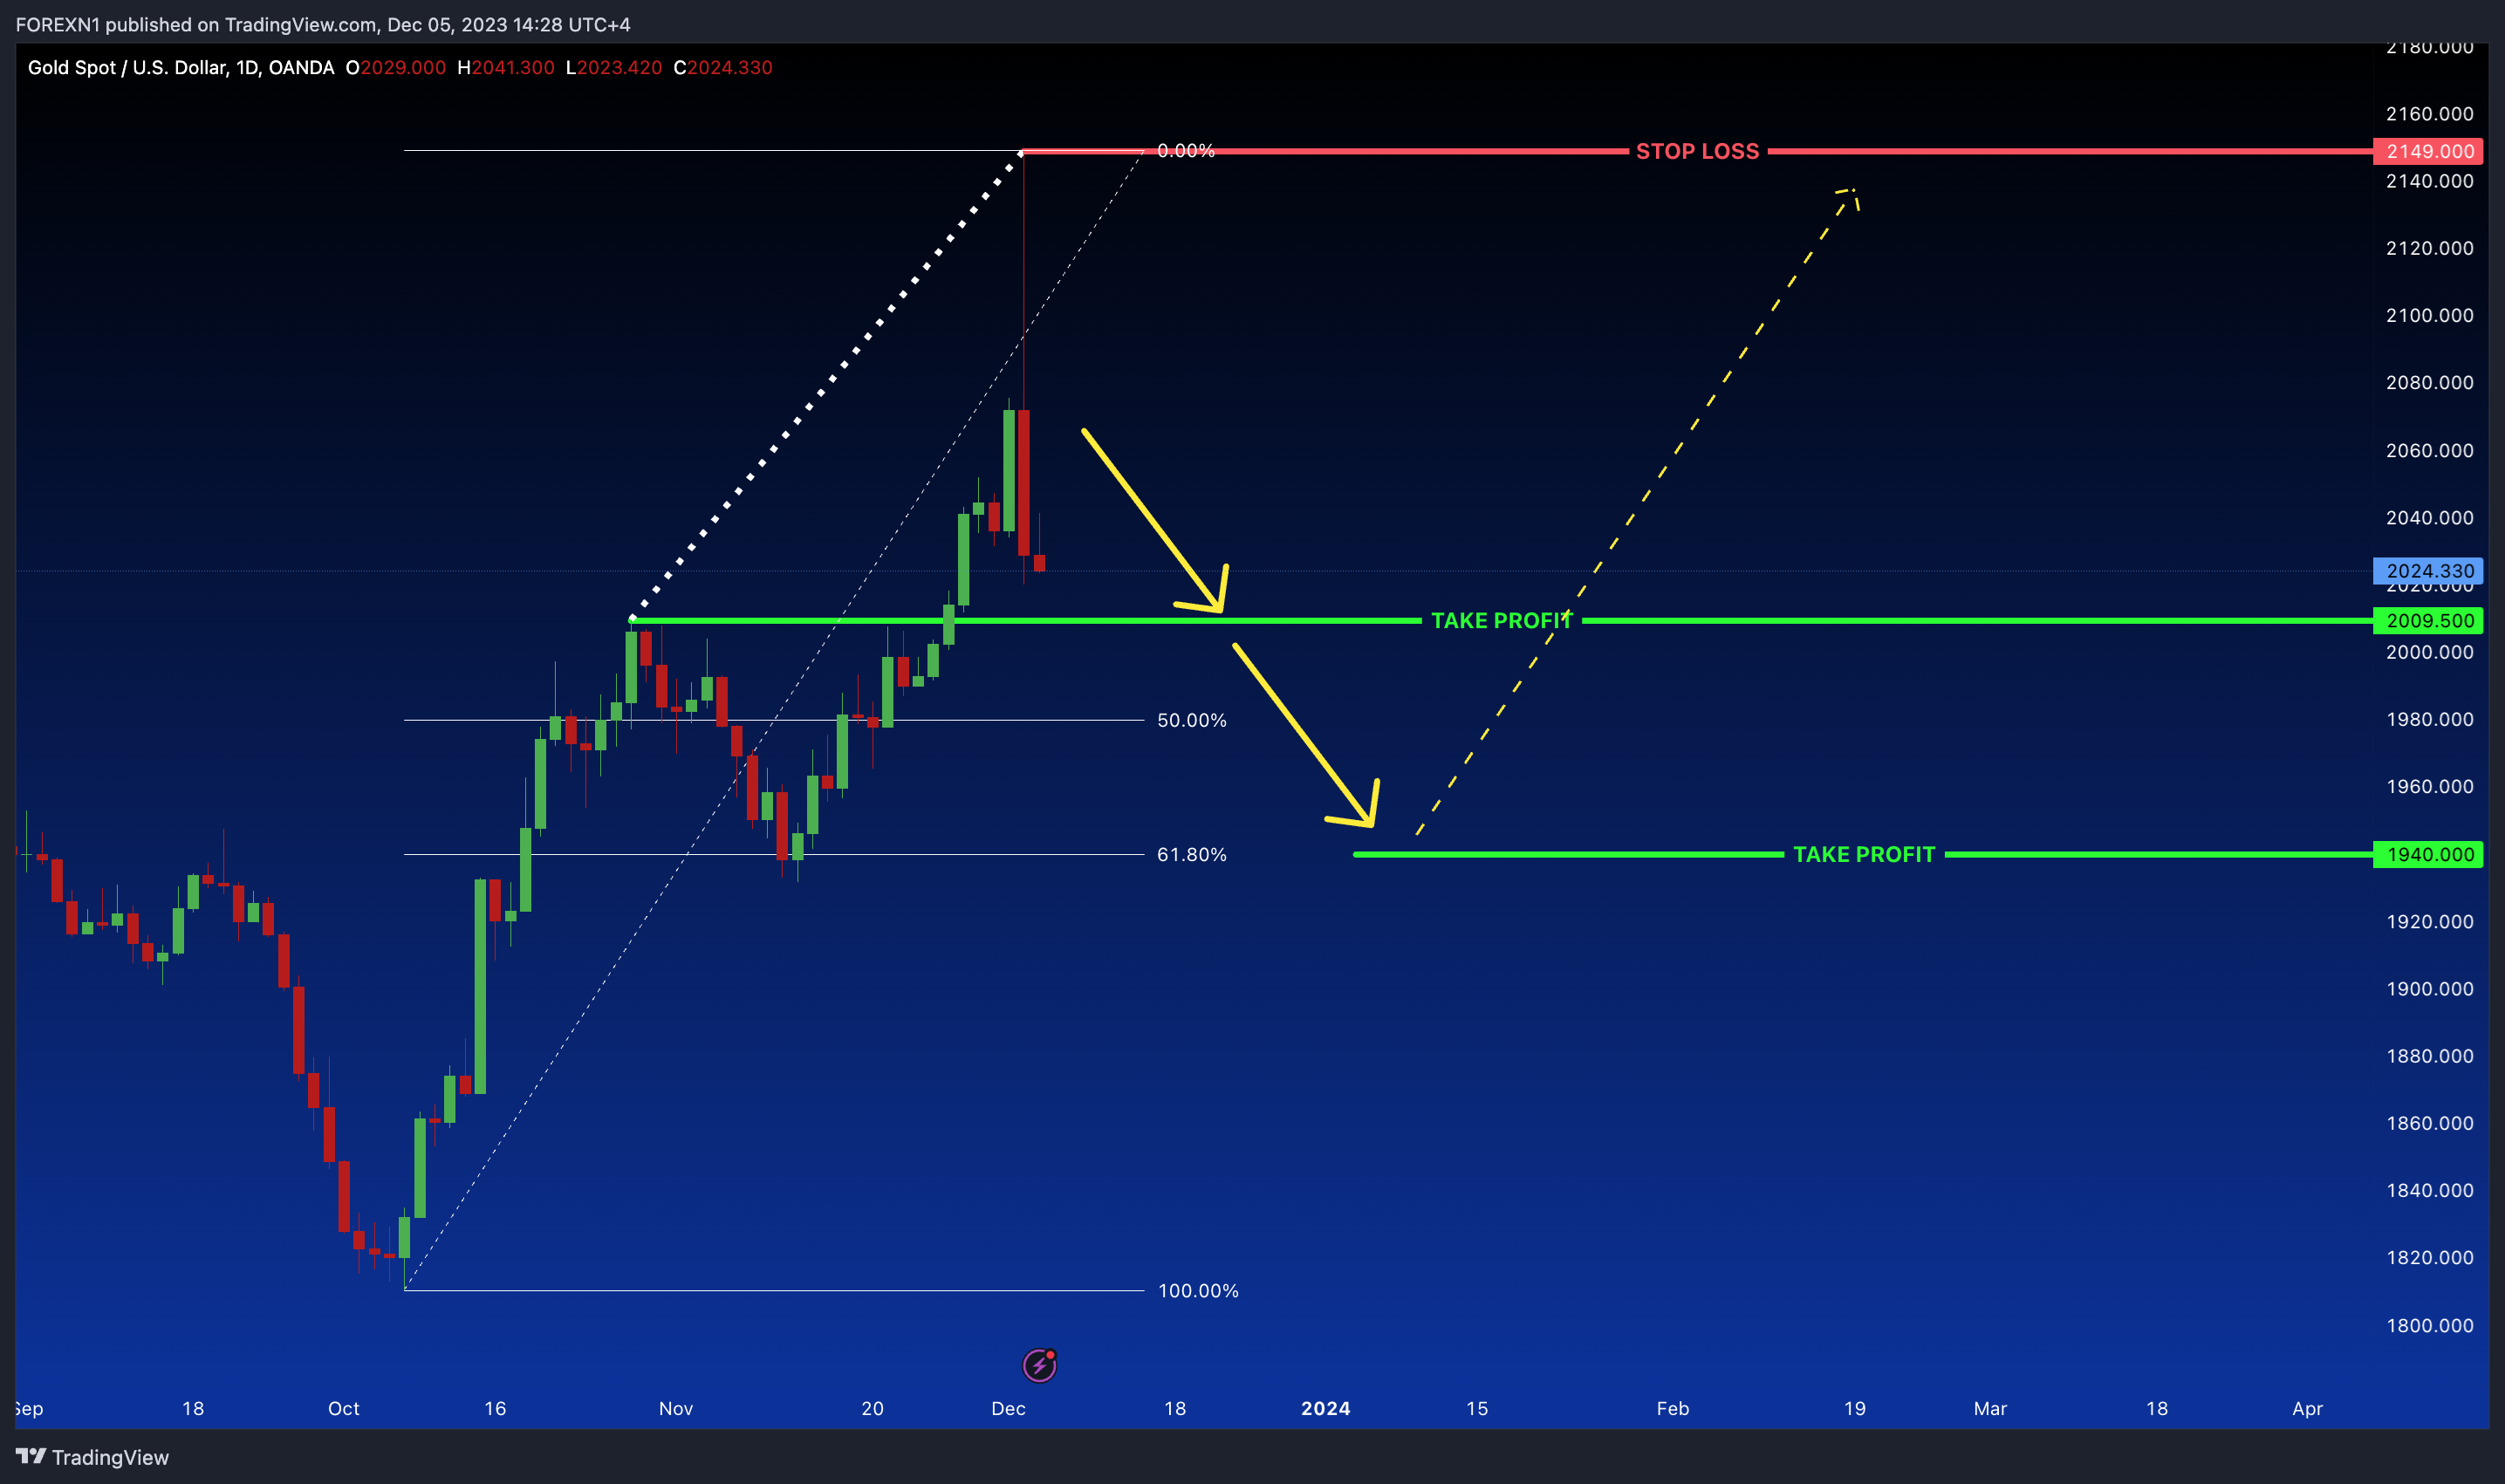Click the 2060.000 price axis label
This screenshot has height=1484, width=2505.
2429,450
